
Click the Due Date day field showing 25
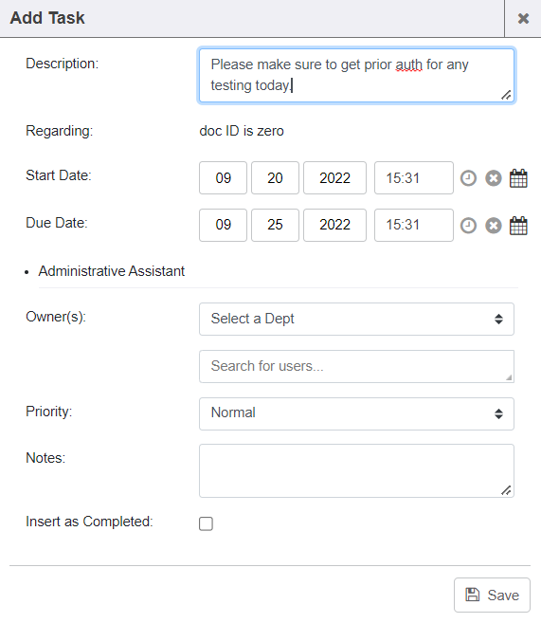point(275,225)
